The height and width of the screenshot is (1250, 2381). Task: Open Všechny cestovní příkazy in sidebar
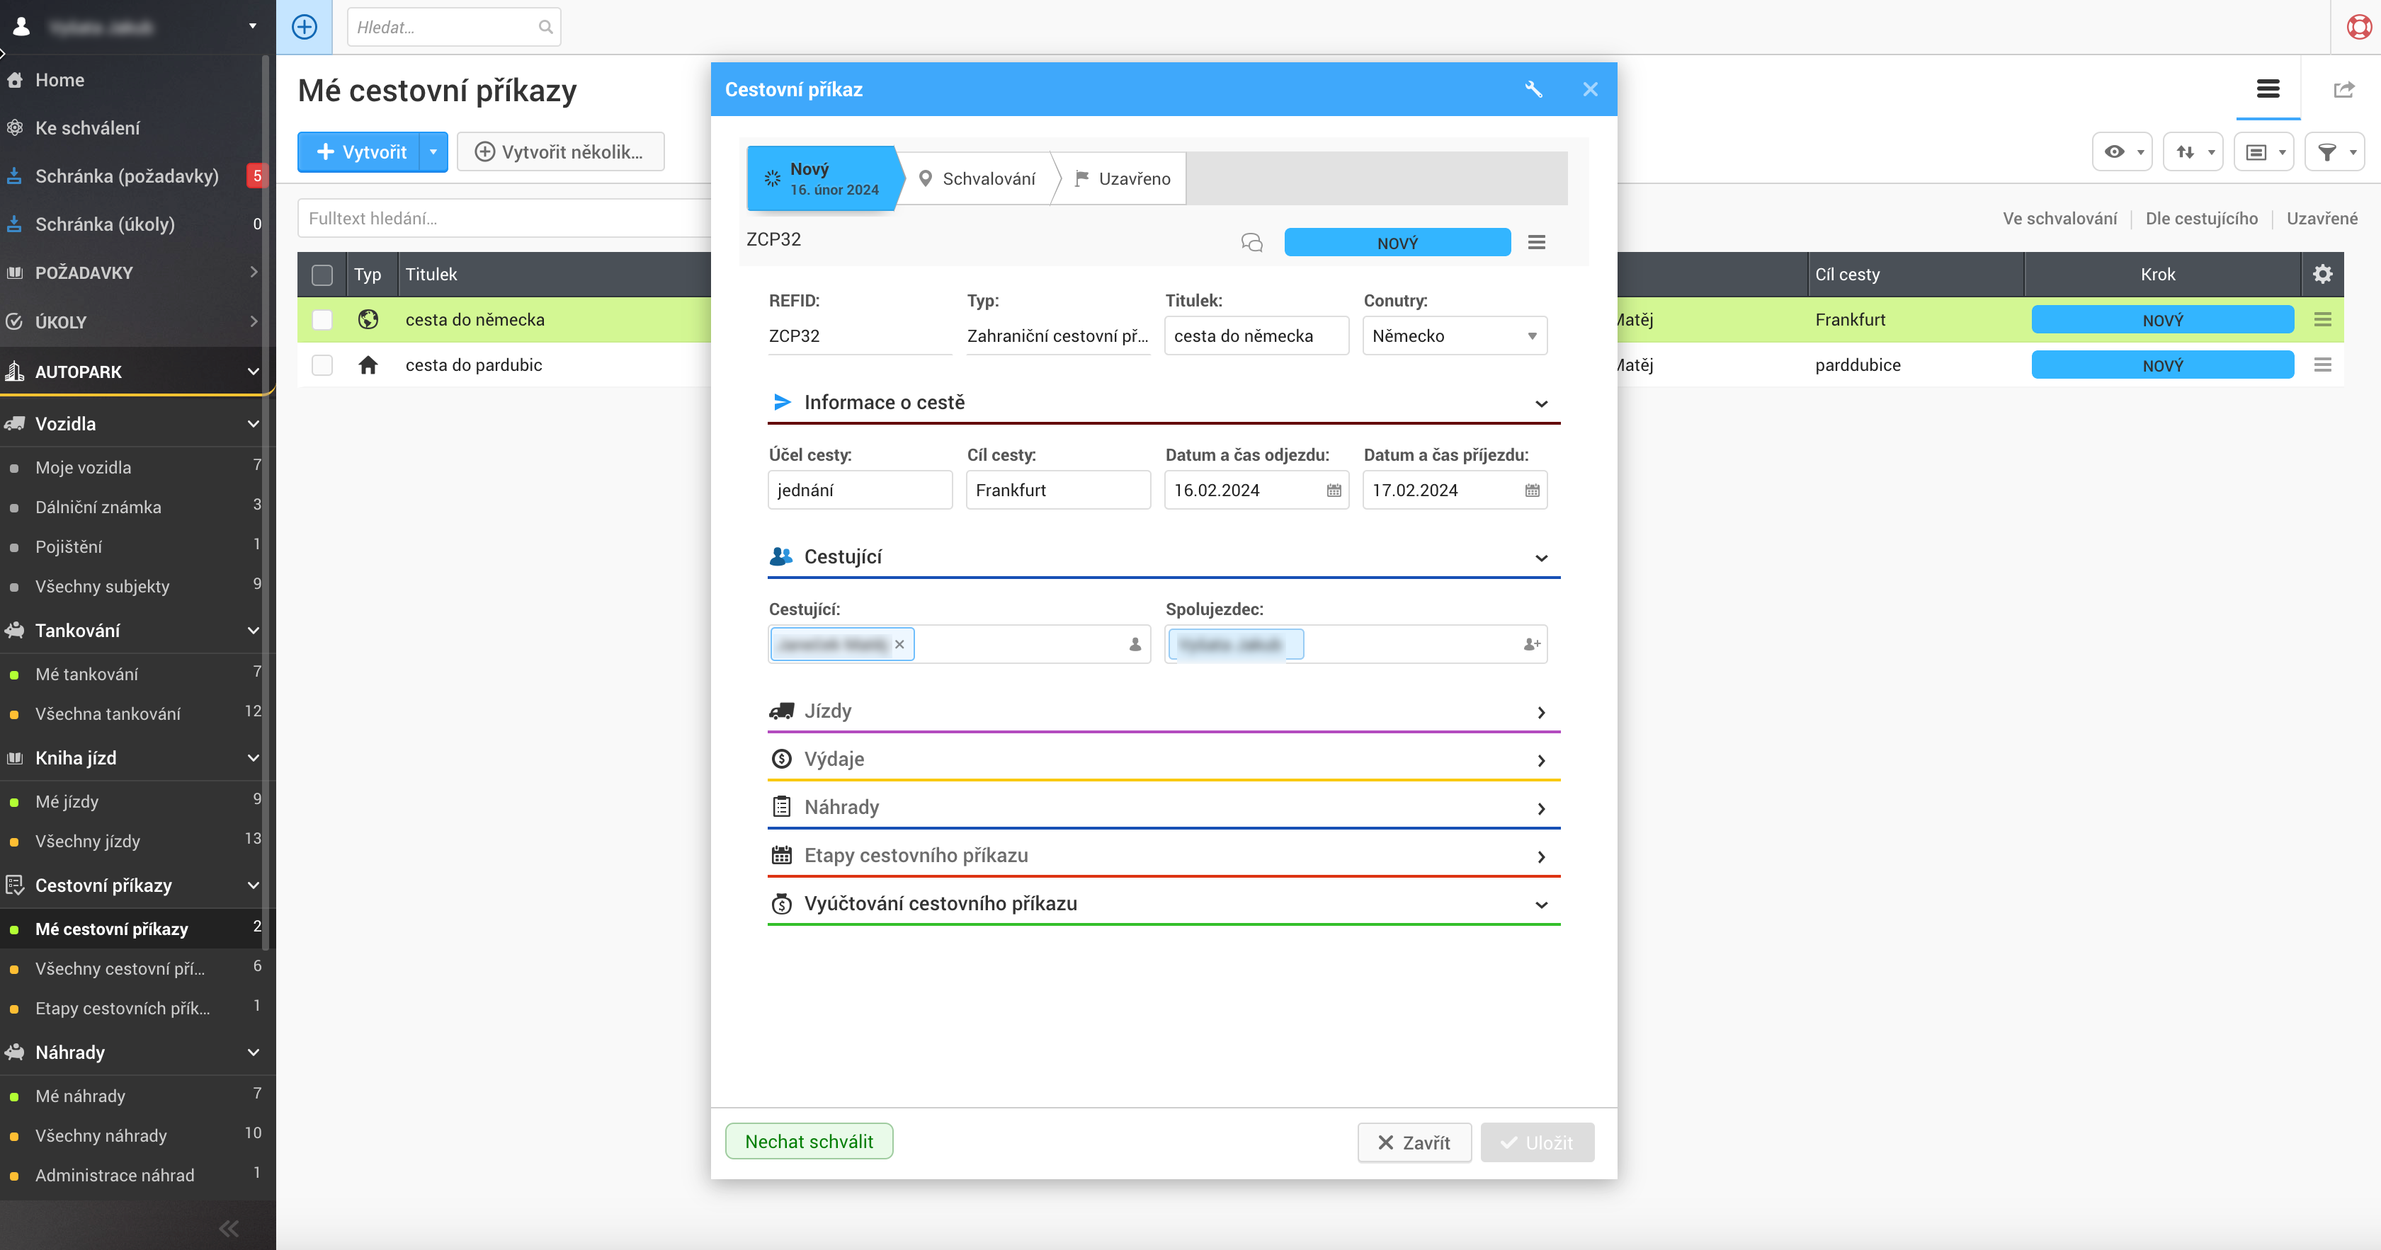120,968
